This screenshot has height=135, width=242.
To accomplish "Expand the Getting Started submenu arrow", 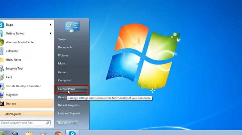I will pyautogui.click(x=51, y=33).
